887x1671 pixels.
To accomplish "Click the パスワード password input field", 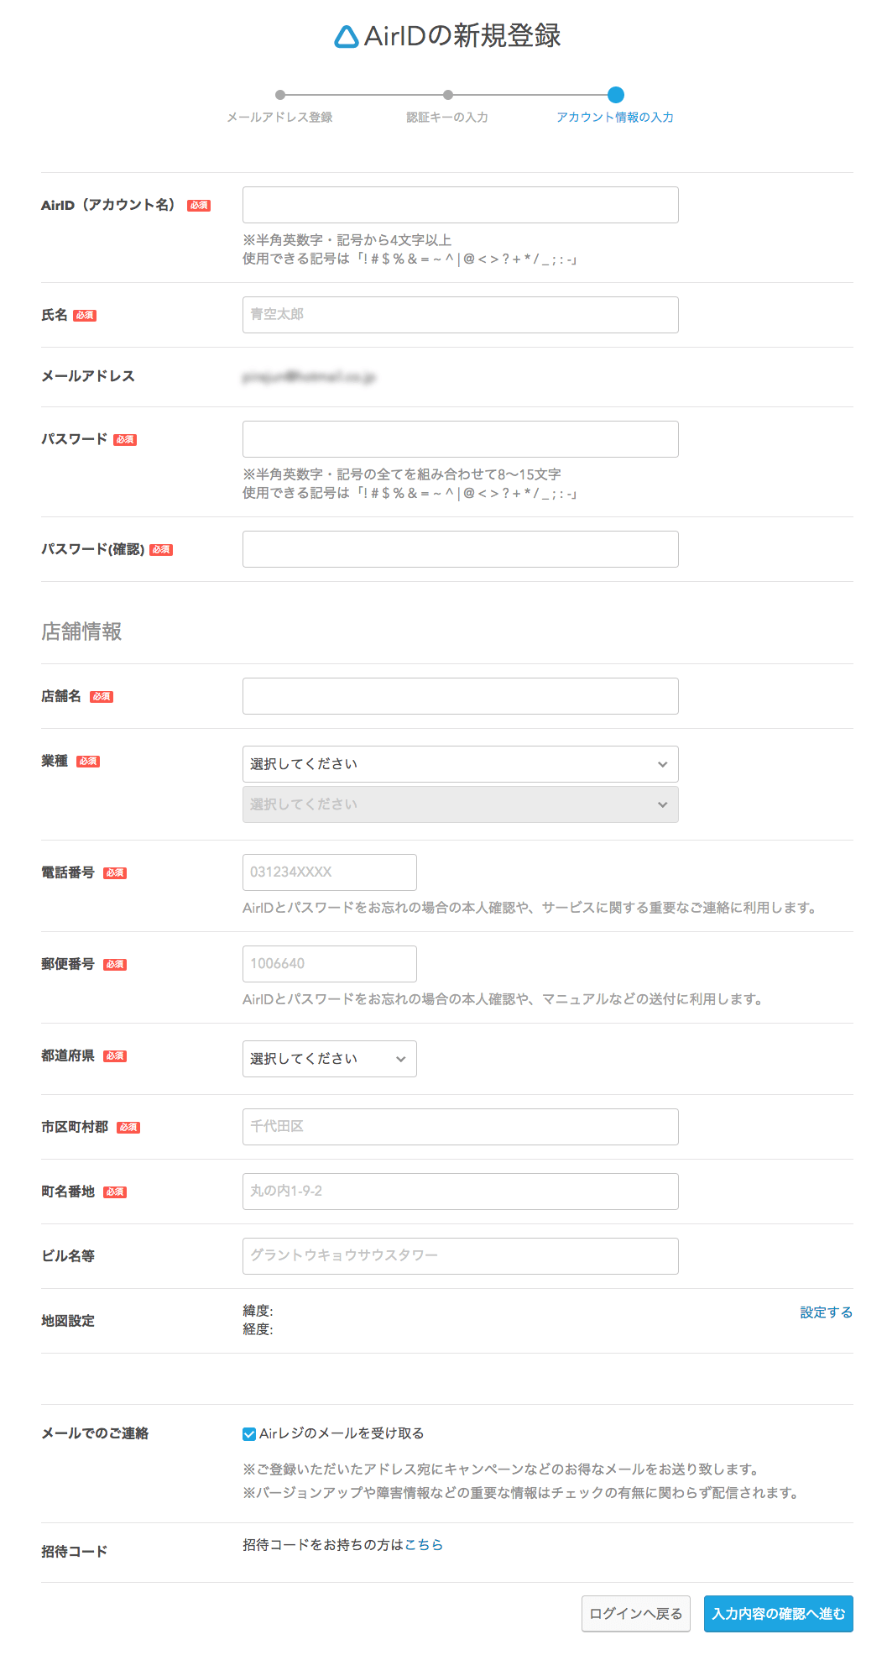I will point(460,439).
